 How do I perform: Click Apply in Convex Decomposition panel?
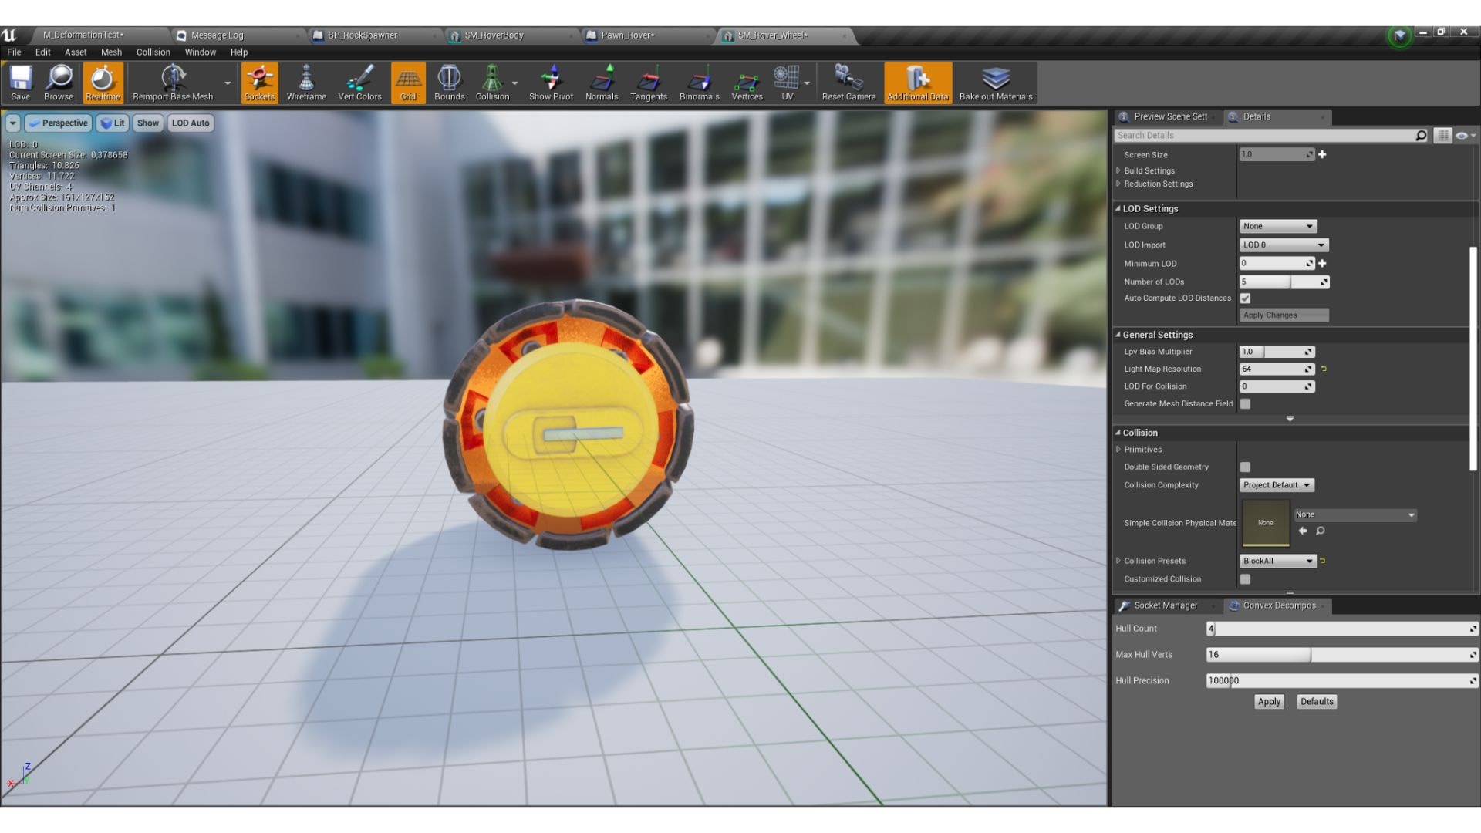(1269, 702)
